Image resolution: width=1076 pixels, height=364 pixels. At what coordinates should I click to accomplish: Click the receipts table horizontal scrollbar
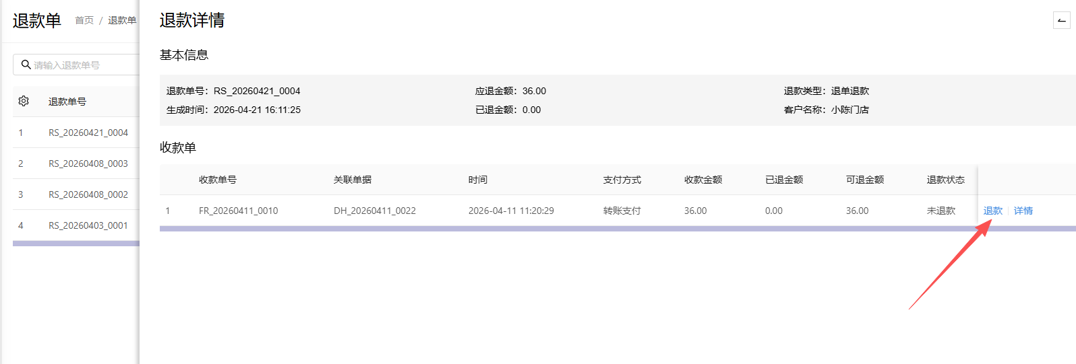[x=618, y=229]
